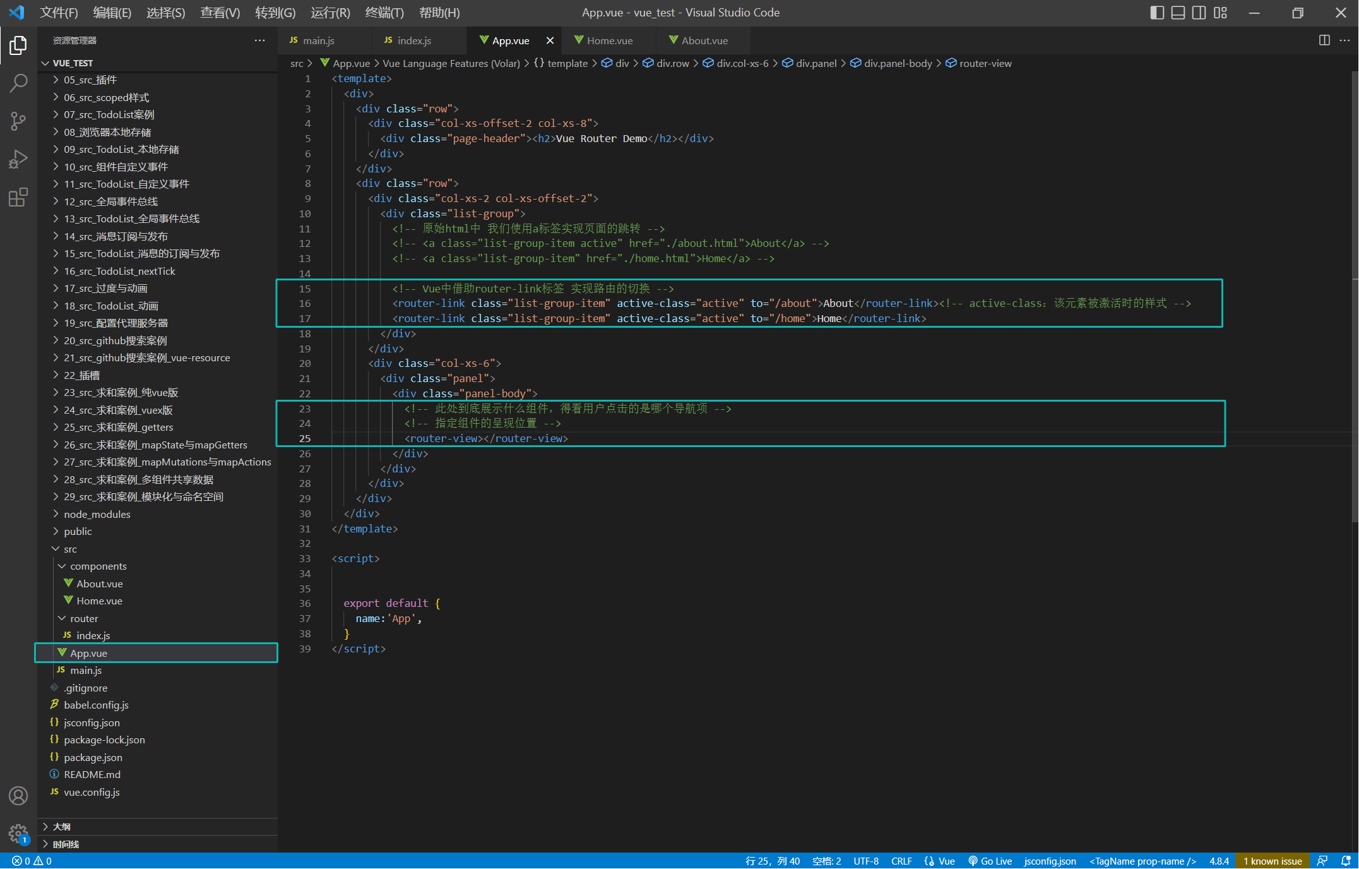Click div.panel-body in the breadcrumb
The image size is (1359, 869).
click(891, 63)
